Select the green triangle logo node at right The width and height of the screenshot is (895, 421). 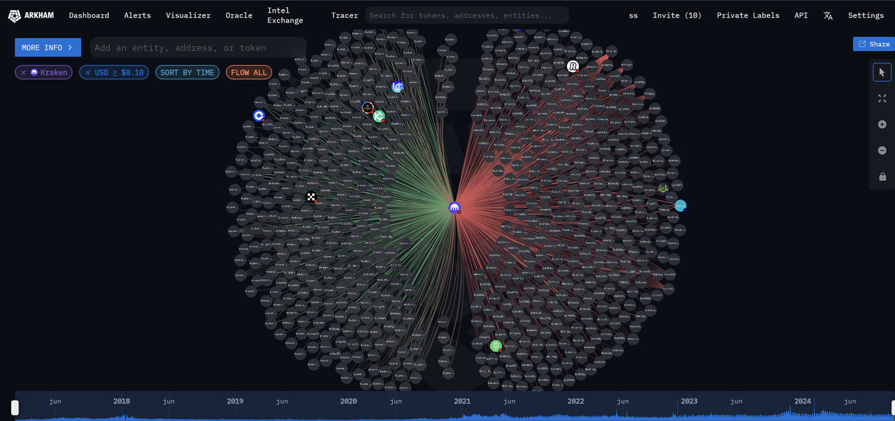tap(663, 189)
